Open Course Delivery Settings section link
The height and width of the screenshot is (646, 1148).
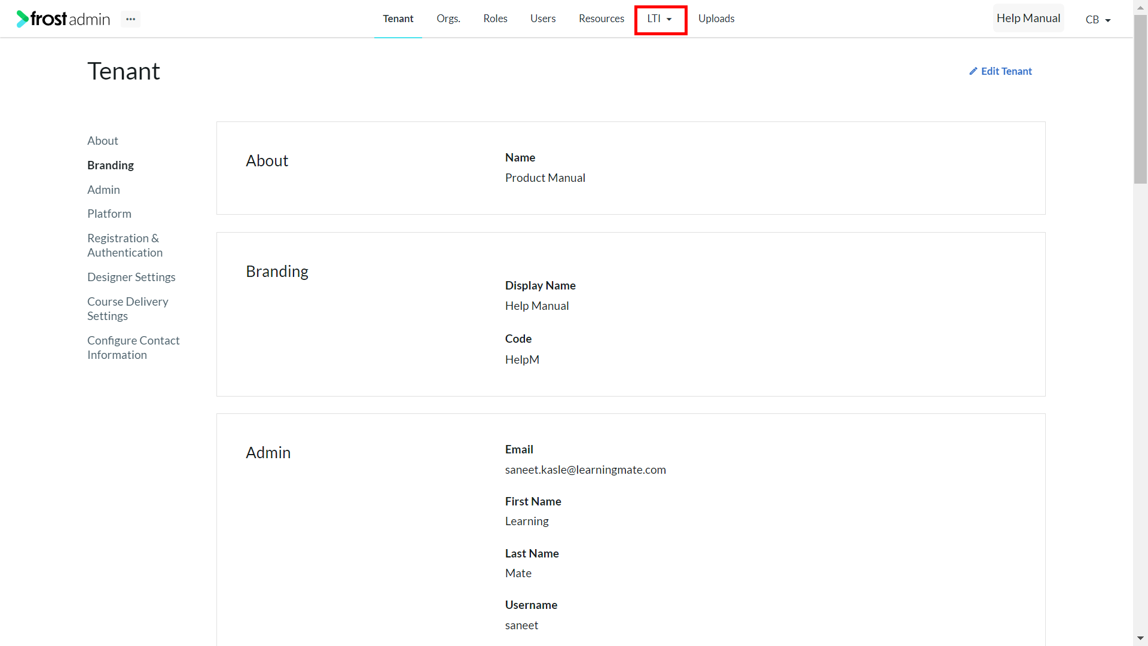(x=128, y=309)
